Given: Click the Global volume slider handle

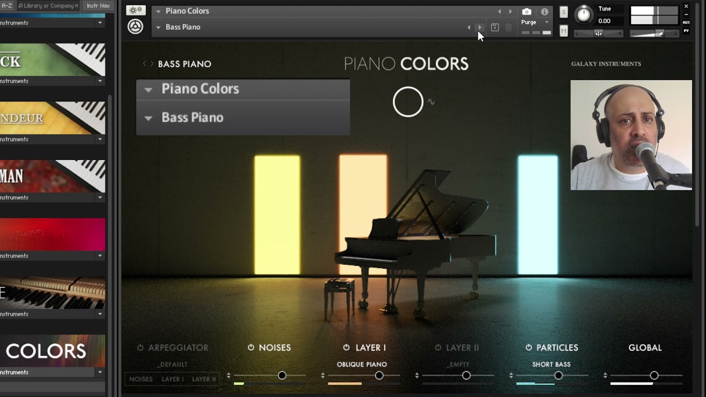Looking at the screenshot, I should 654,375.
